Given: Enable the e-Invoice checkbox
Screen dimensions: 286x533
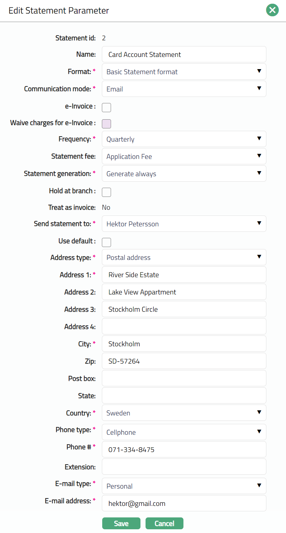Looking at the screenshot, I should pos(107,107).
